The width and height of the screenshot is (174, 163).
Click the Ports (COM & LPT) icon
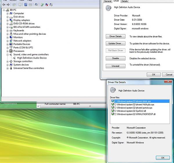click(x=11, y=47)
